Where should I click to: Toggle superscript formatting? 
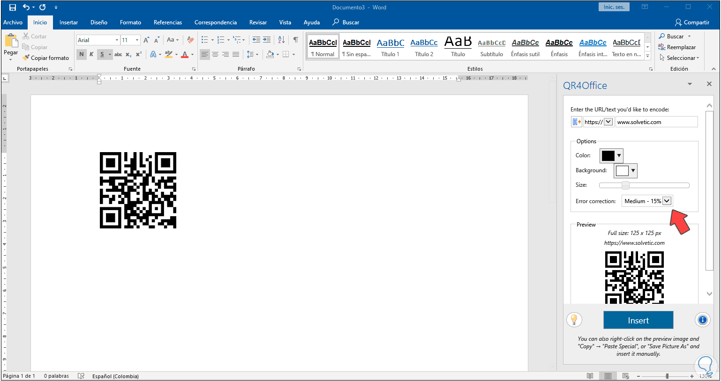(x=138, y=55)
